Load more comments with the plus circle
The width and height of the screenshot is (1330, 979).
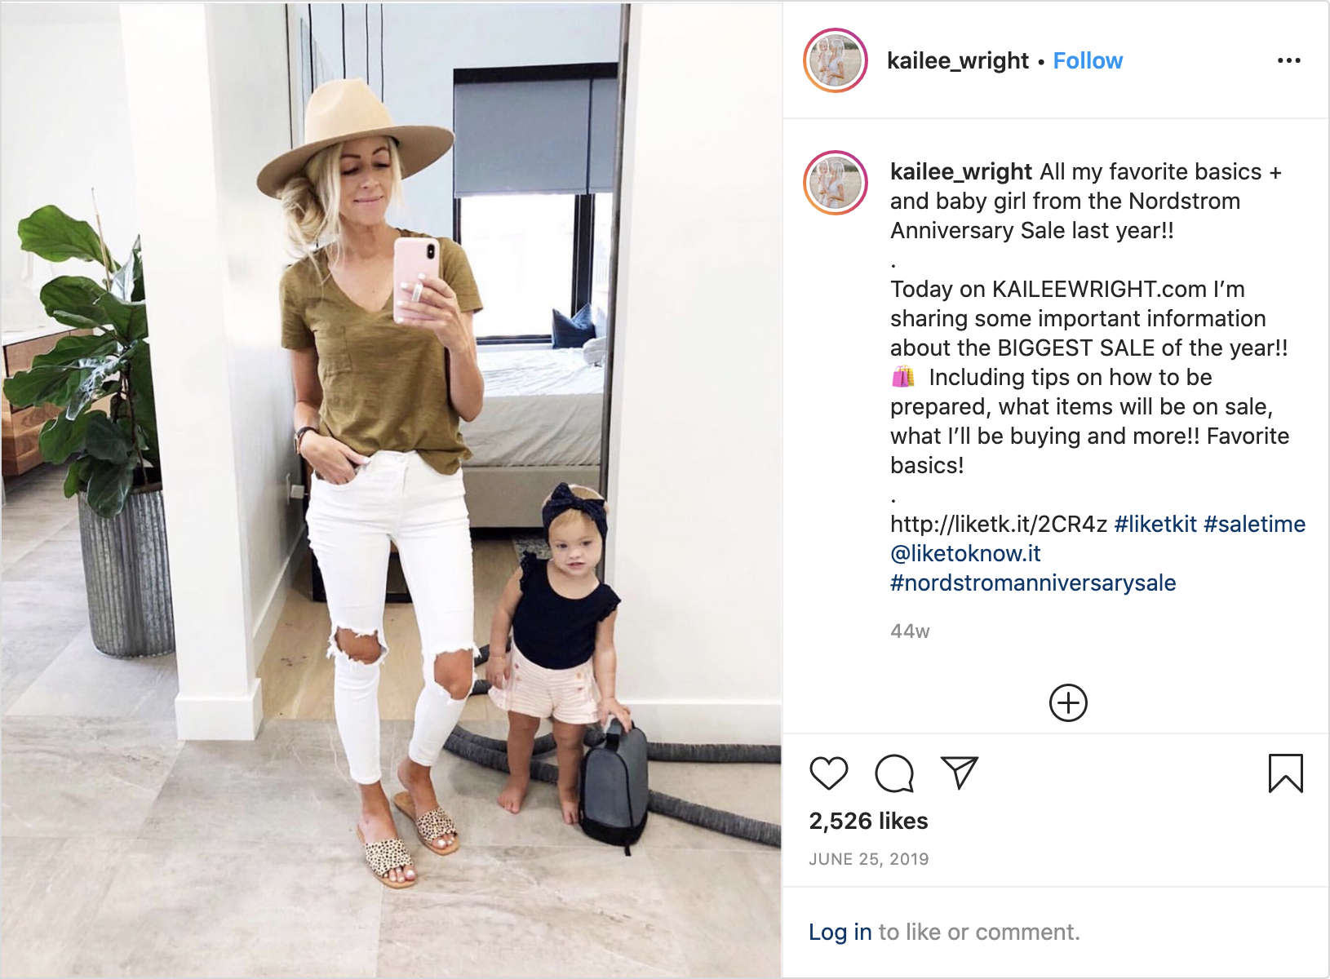point(1068,702)
